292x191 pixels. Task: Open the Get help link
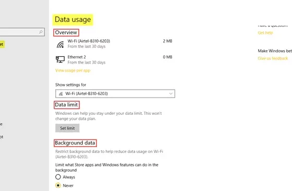[265, 33]
